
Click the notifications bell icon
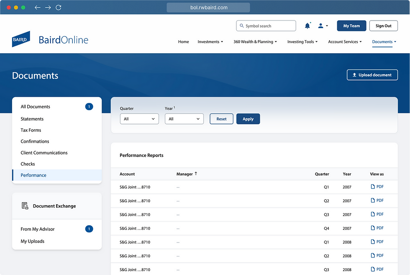[x=307, y=26]
